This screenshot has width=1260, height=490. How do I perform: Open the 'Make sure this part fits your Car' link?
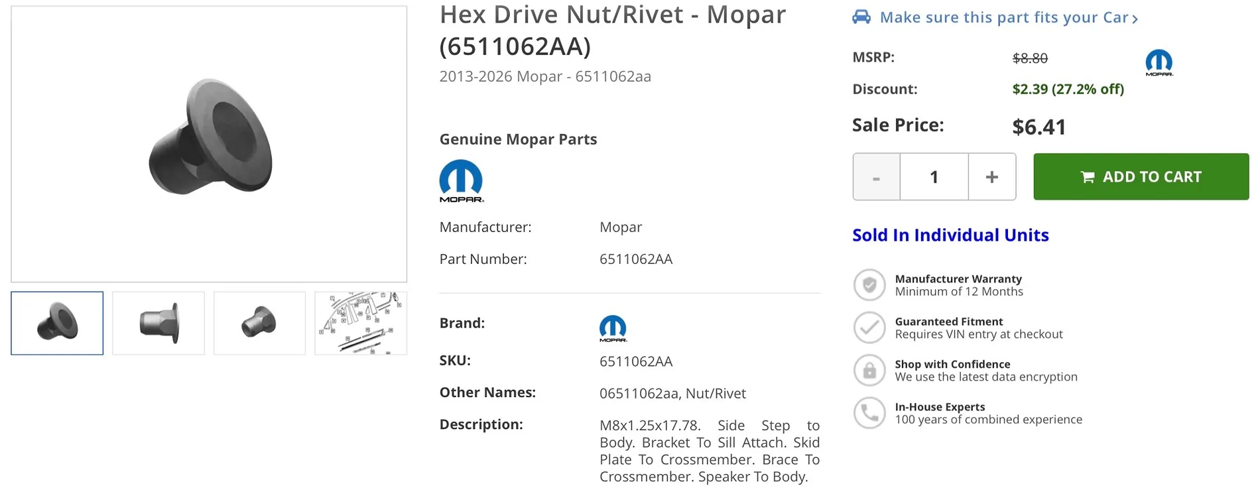(x=1009, y=17)
